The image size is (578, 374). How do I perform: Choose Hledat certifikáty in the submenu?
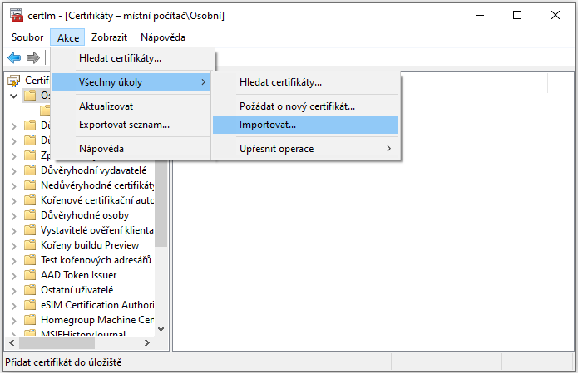point(305,82)
